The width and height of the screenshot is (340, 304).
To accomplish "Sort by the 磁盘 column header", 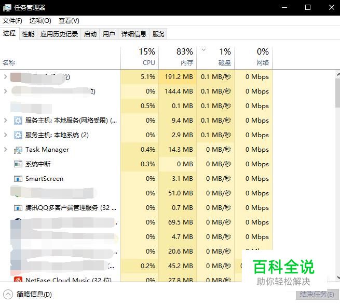I will (215, 58).
